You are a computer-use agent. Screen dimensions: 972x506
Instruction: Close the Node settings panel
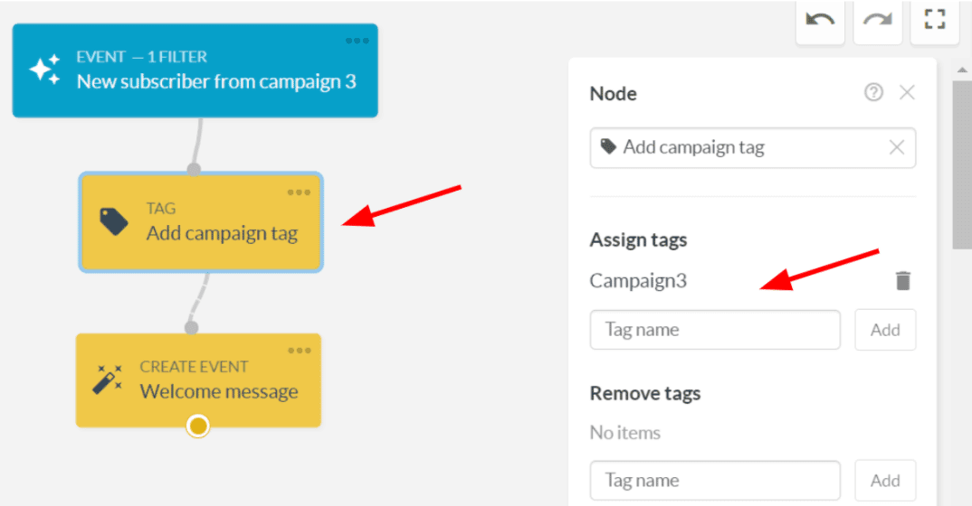coord(907,92)
